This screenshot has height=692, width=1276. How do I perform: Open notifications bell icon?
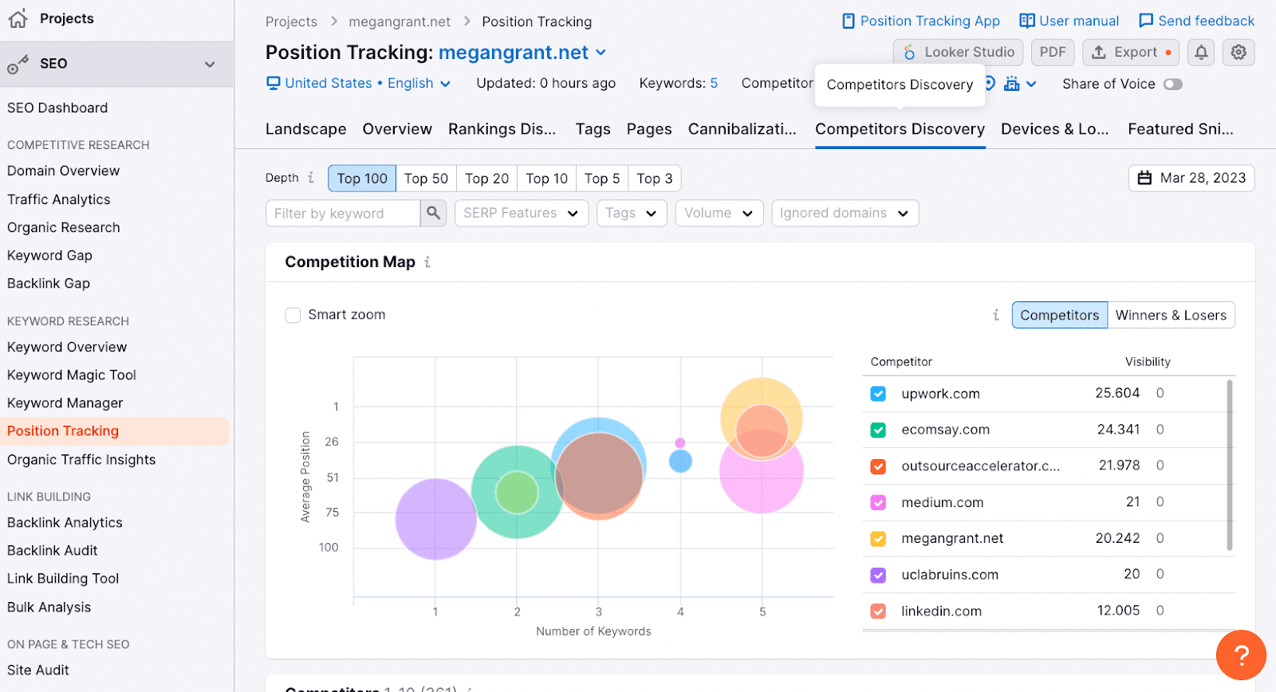point(1201,53)
